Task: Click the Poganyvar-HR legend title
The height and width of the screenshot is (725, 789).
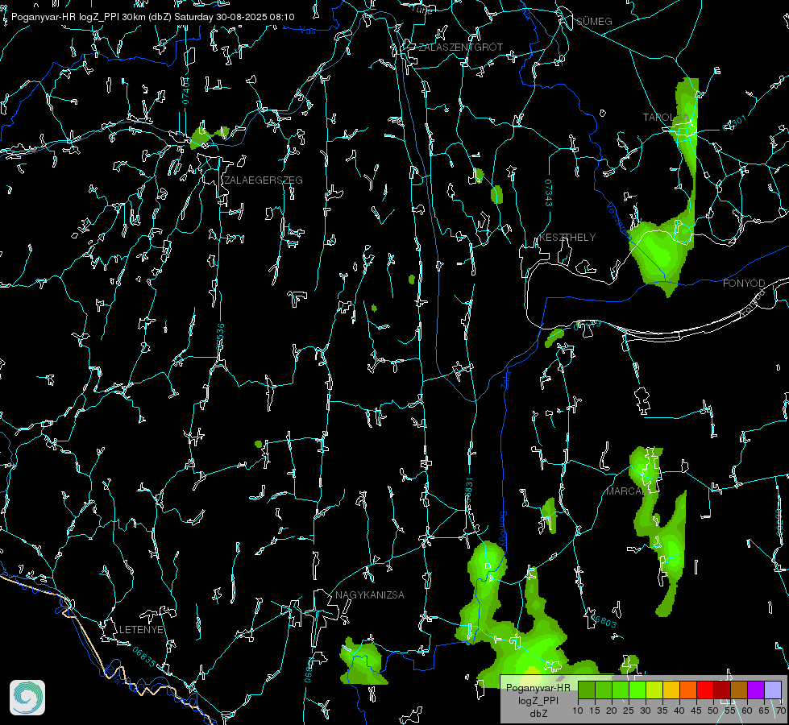Action: pos(538,687)
